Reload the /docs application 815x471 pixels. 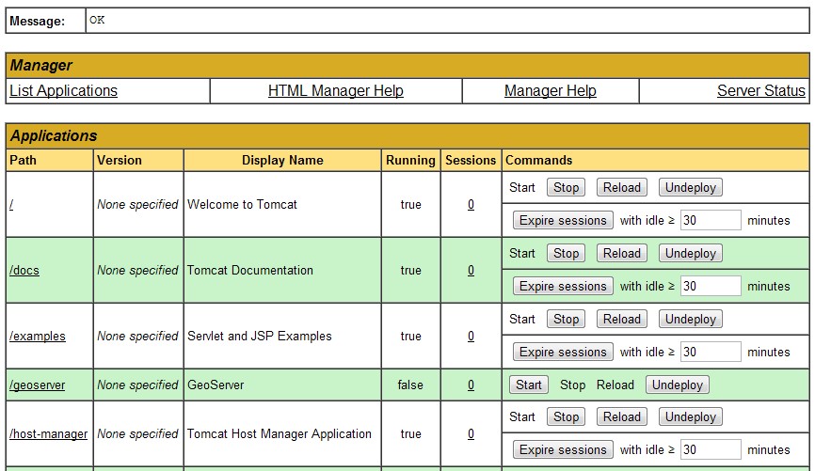[x=622, y=254]
